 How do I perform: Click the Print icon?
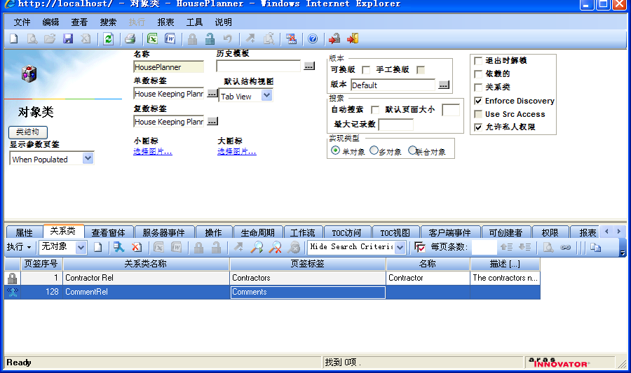click(130, 39)
